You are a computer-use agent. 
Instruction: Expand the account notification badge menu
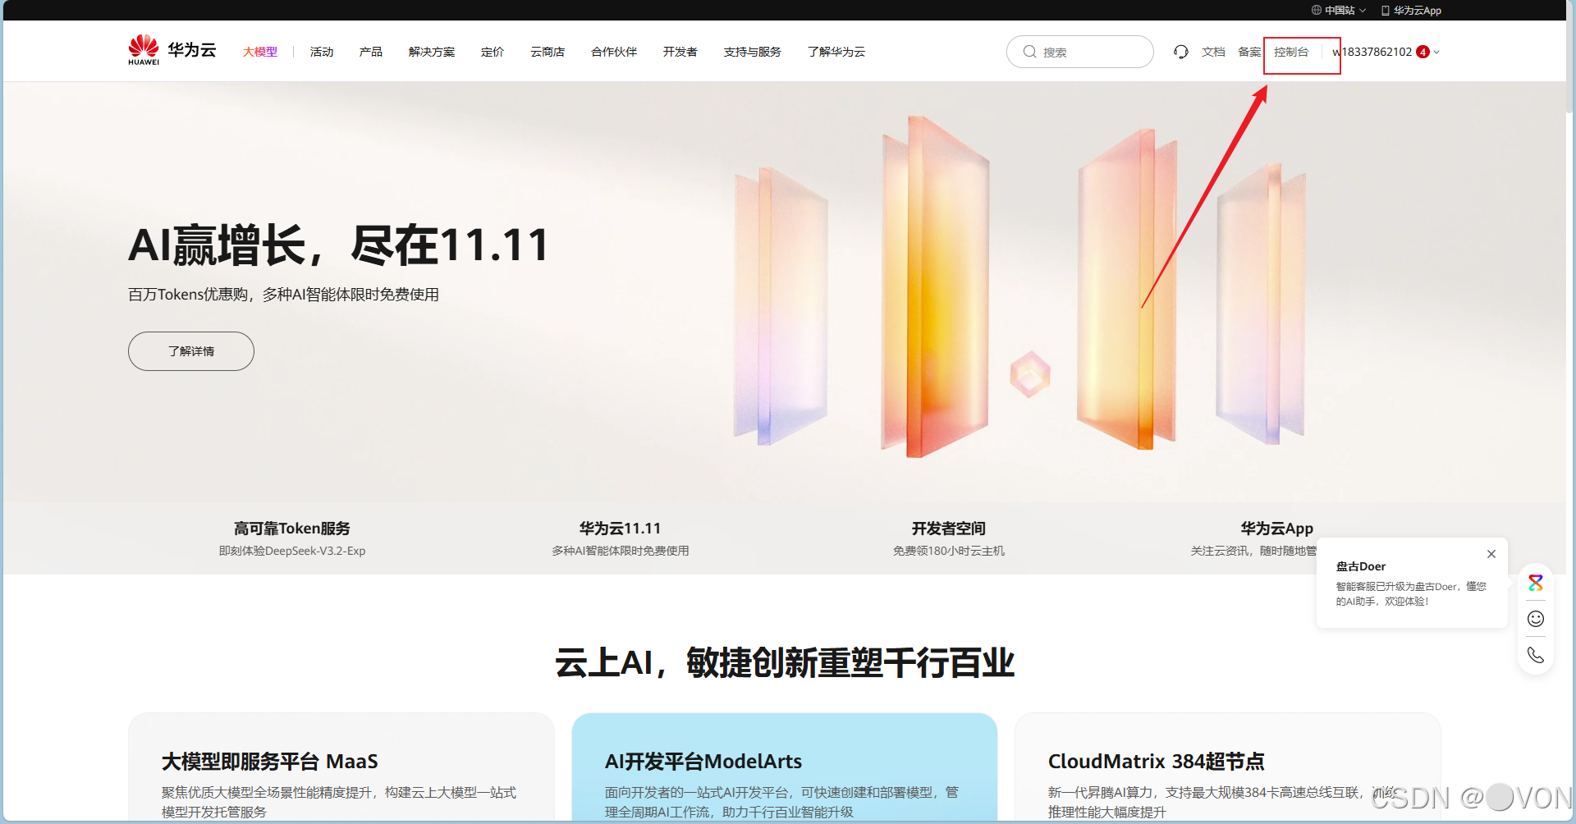pyautogui.click(x=1423, y=52)
